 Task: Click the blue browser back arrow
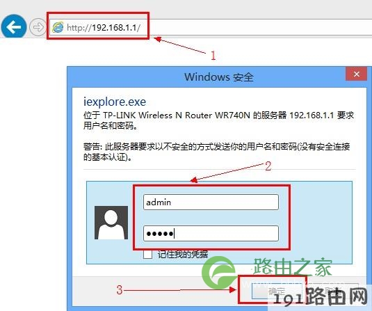14,27
